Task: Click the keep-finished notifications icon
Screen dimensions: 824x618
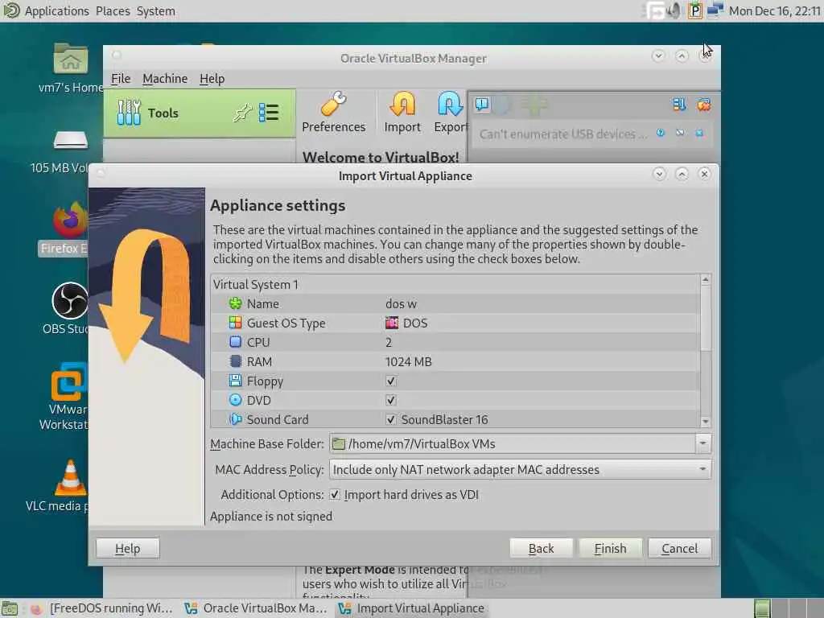Action: pos(679,105)
